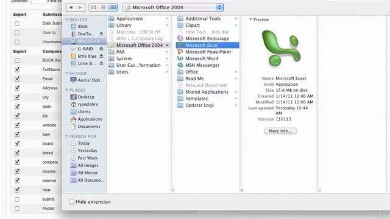Show All Images search
Image resolution: width=390 pixels, height=219 pixels.
click(x=88, y=165)
